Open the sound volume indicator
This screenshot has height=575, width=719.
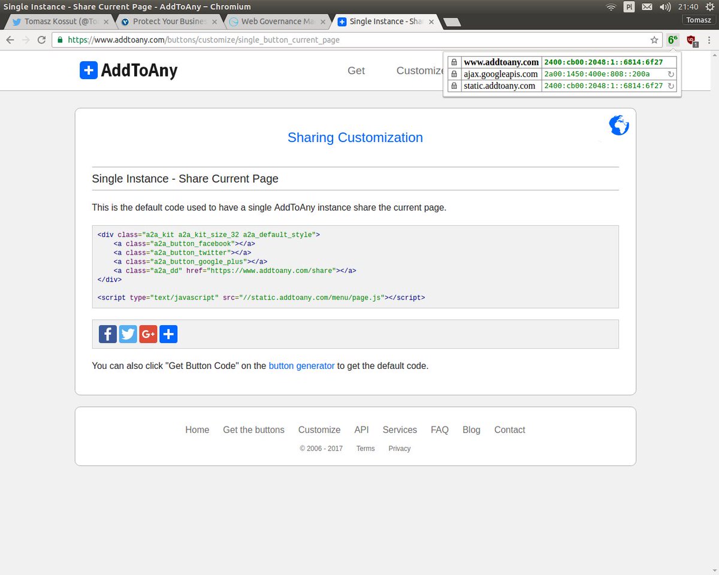[665, 7]
